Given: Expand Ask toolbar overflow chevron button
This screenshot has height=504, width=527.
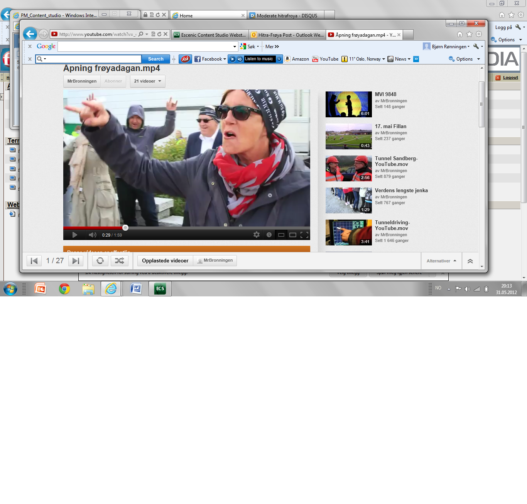Looking at the screenshot, I should point(416,59).
